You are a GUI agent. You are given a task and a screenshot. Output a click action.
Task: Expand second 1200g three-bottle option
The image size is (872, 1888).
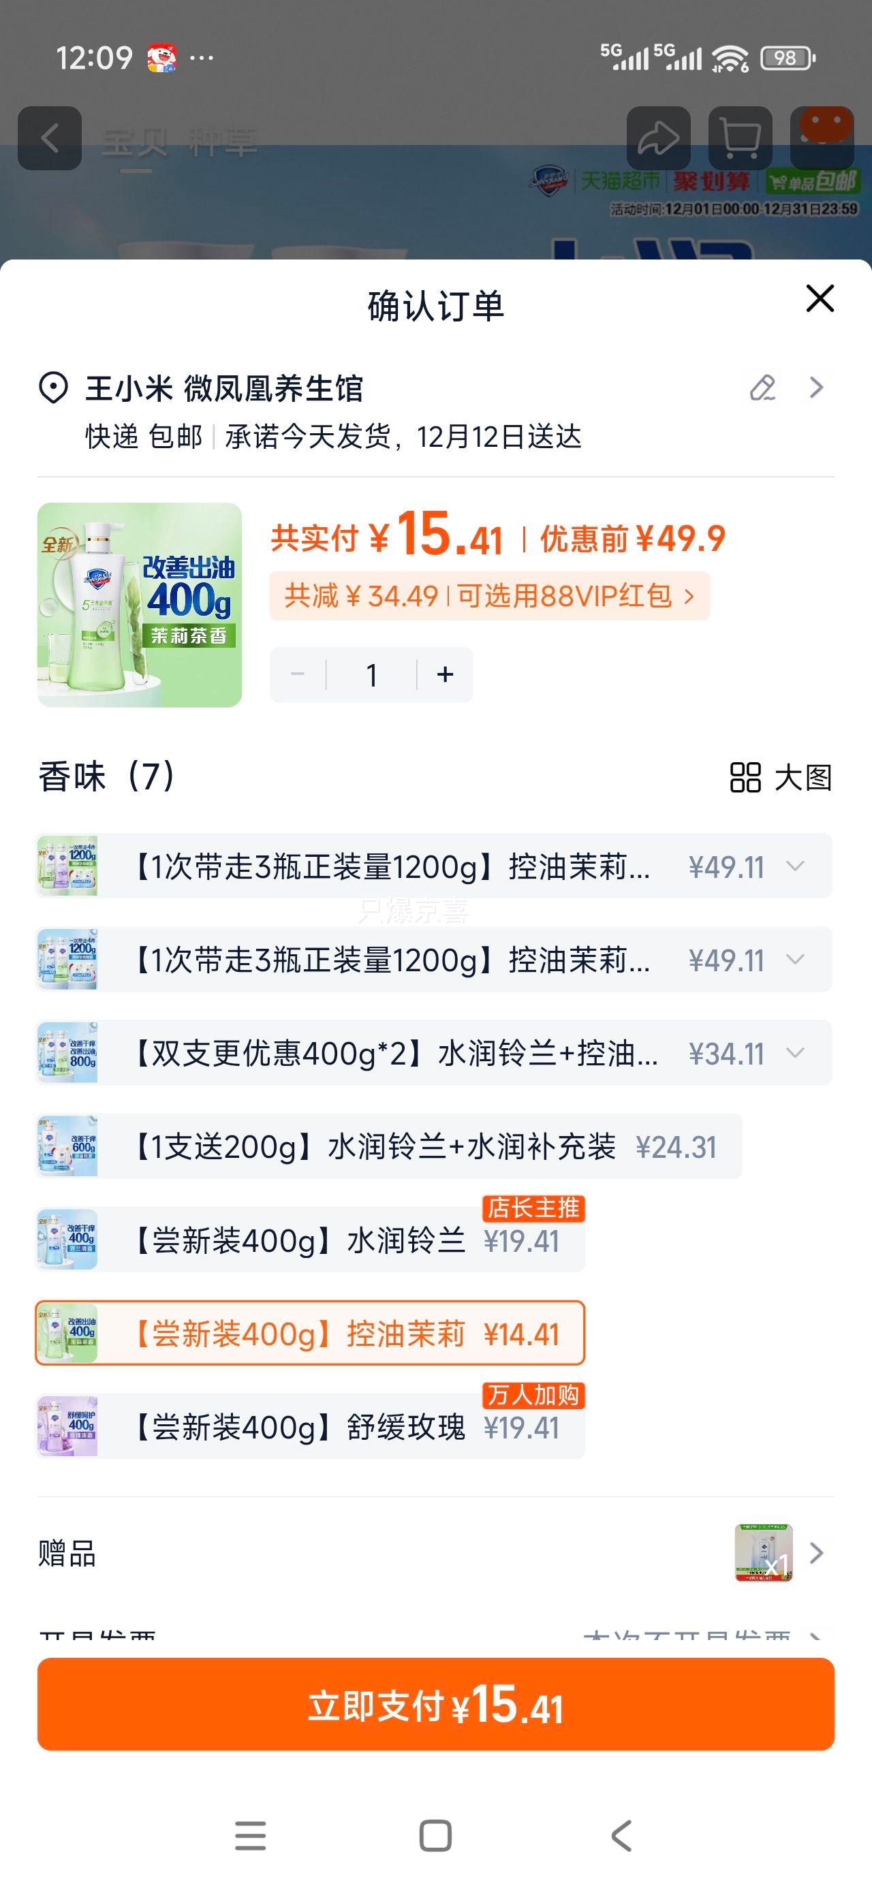coord(795,960)
